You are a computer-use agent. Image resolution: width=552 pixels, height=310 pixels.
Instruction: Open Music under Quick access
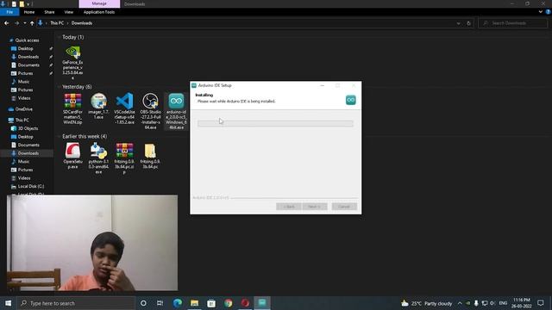23,82
